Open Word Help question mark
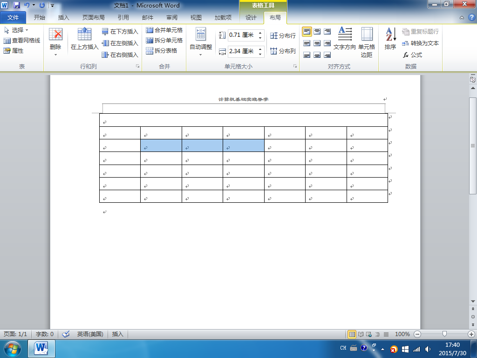This screenshot has width=477, height=358. pyautogui.click(x=471, y=17)
